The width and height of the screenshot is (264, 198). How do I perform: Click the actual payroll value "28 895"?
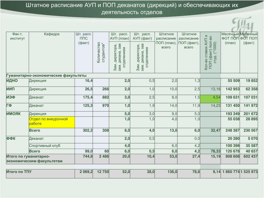(x=252, y=119)
